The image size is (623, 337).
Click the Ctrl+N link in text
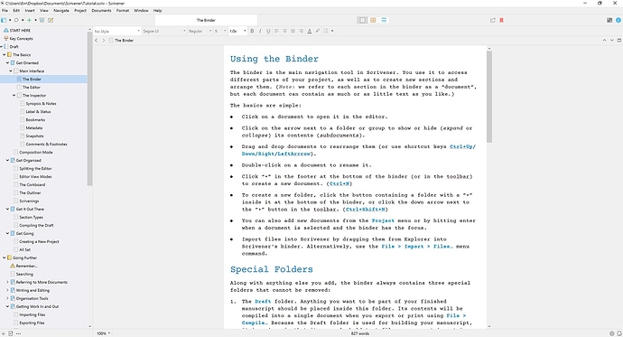pos(339,183)
